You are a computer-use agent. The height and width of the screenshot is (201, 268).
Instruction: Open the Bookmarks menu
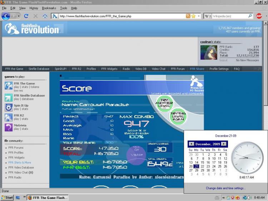pyautogui.click(x=49, y=8)
